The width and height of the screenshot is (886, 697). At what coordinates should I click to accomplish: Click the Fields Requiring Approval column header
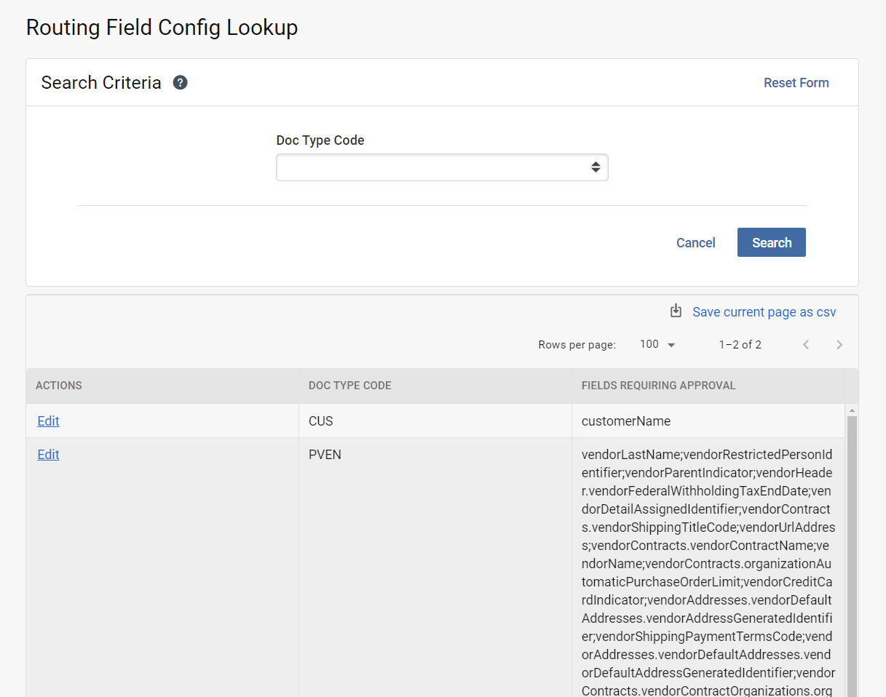click(658, 386)
